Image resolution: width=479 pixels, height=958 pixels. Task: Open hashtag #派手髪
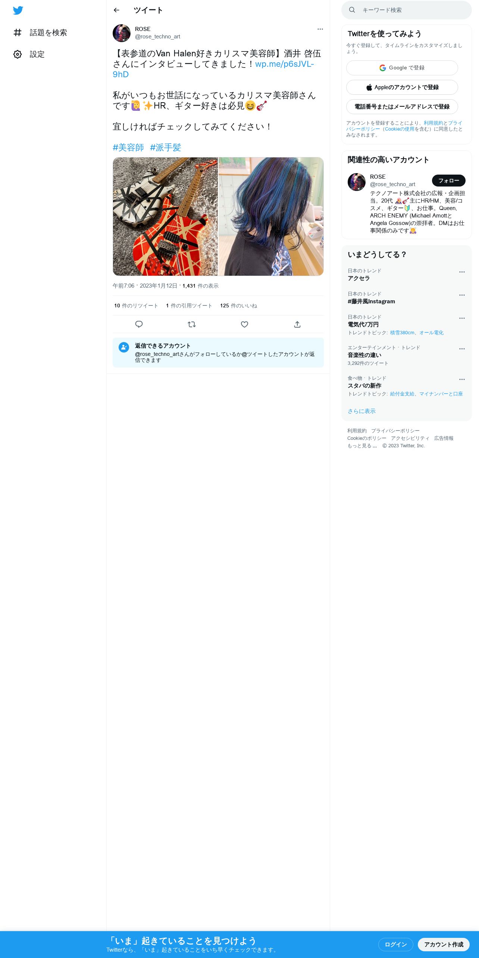click(x=166, y=148)
